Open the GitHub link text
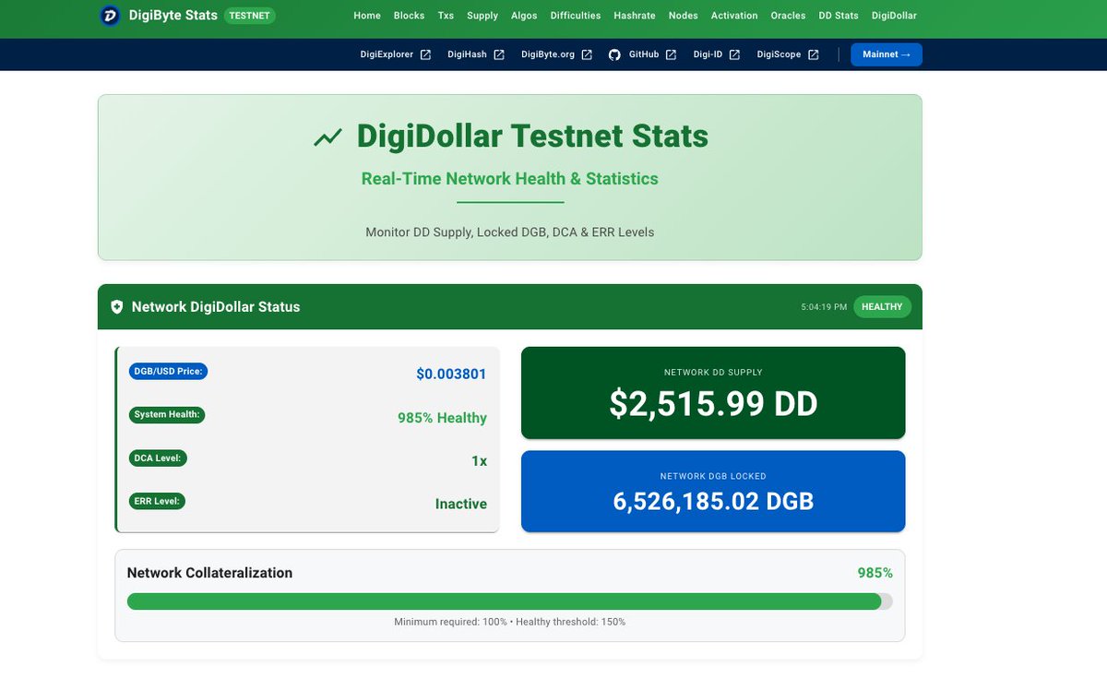Viewport: 1107px width, 678px height. tap(644, 54)
